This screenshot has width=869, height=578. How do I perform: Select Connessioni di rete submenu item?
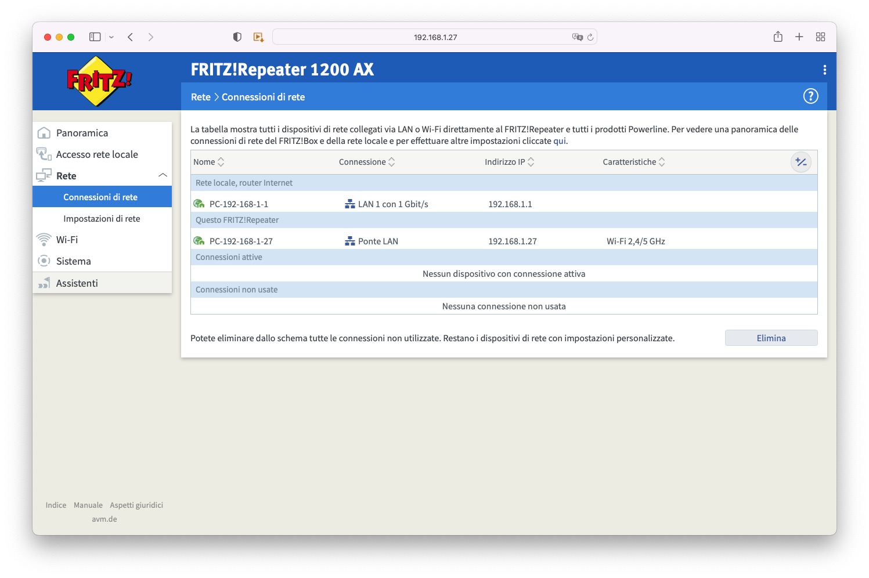click(x=102, y=197)
